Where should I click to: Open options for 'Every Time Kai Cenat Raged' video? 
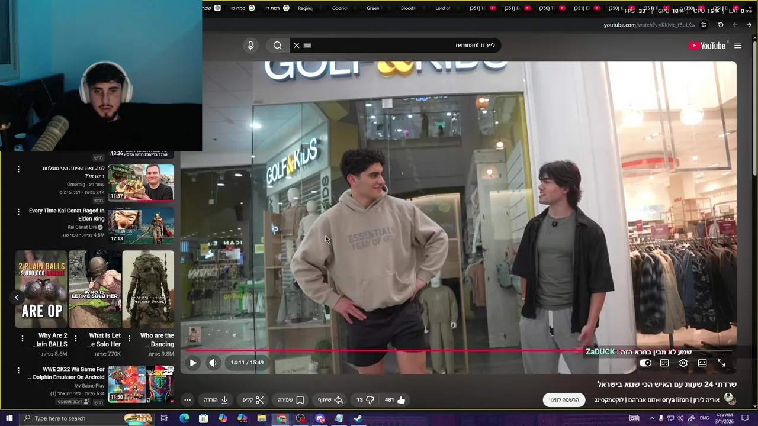click(18, 211)
